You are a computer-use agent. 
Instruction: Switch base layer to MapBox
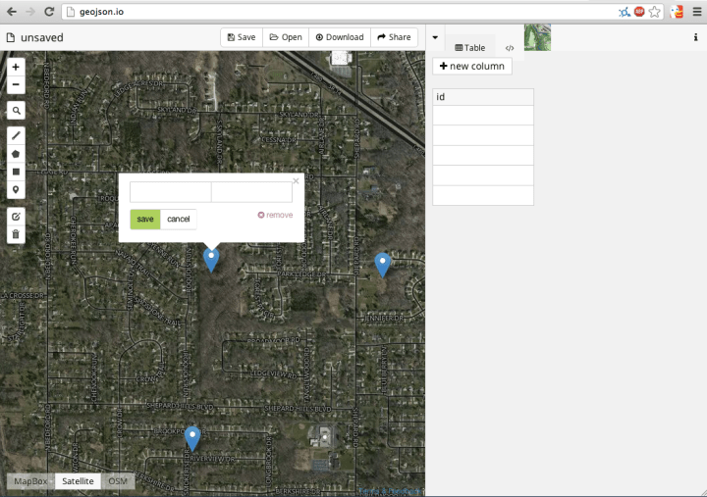tap(30, 481)
